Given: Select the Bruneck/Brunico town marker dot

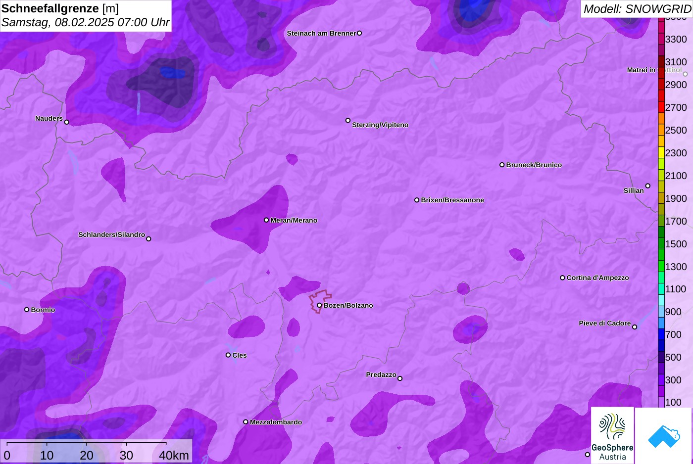Looking at the screenshot, I should (x=502, y=165).
